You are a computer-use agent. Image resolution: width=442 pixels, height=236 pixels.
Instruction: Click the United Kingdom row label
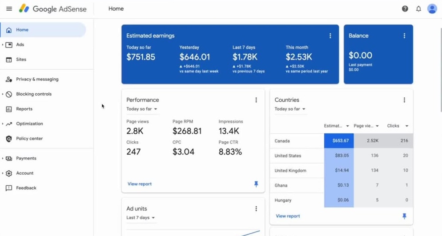pyautogui.click(x=290, y=171)
